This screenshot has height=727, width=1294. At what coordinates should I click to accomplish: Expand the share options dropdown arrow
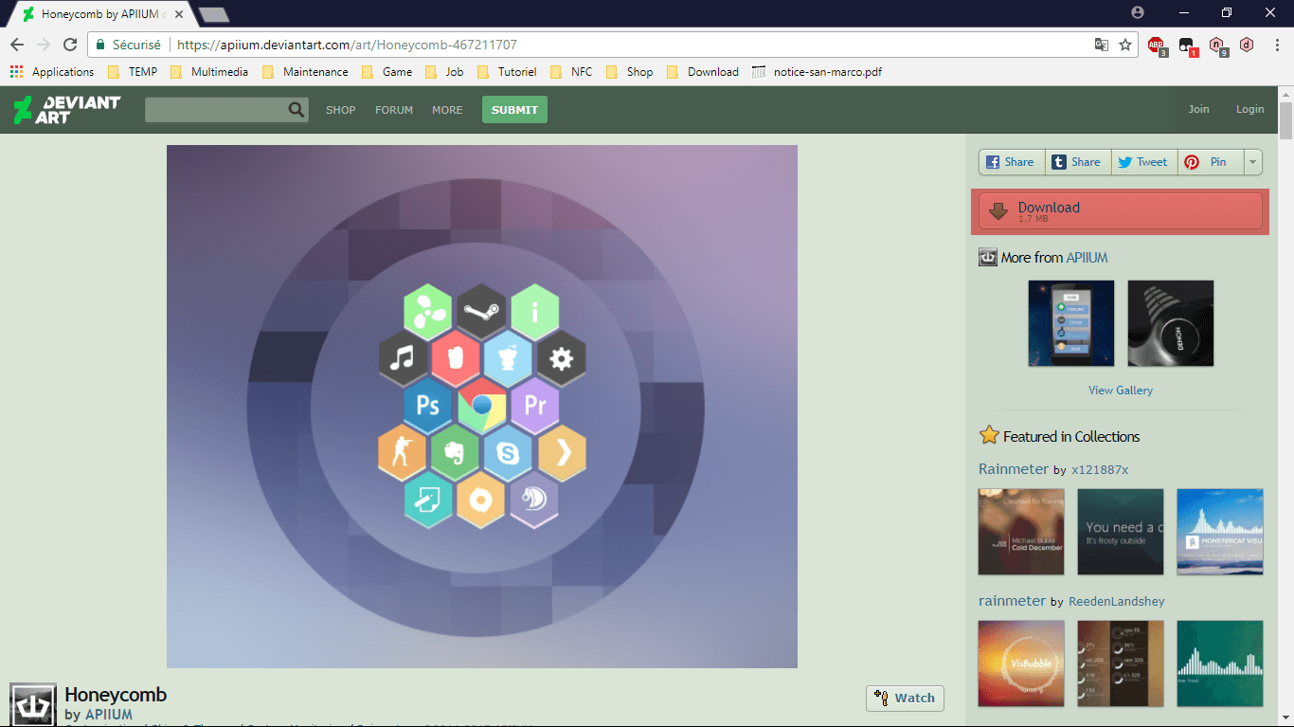1252,162
